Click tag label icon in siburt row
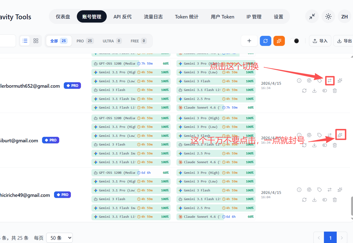The width and height of the screenshot is (353, 243). tap(319, 135)
